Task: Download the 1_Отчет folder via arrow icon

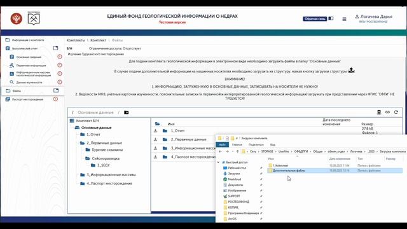Action: [x=155, y=131]
